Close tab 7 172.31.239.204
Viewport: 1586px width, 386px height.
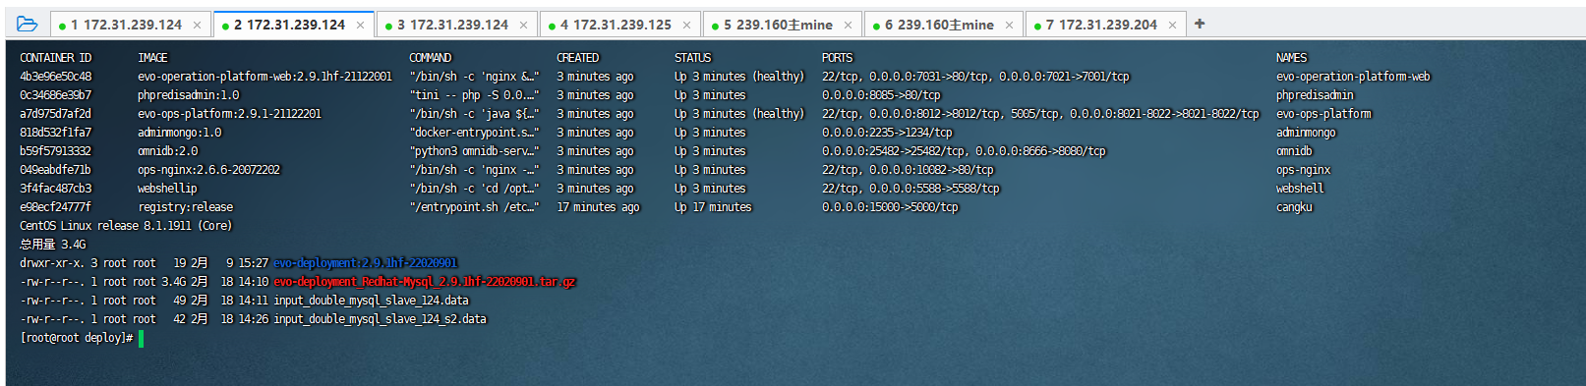click(1172, 25)
